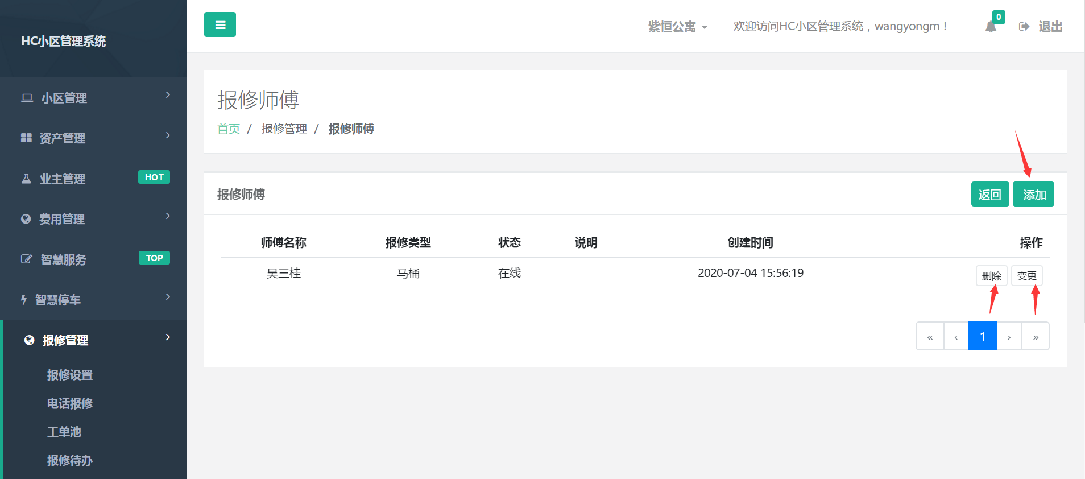1085x479 pixels.
Task: Click the logout arrow icon
Action: [x=1024, y=27]
